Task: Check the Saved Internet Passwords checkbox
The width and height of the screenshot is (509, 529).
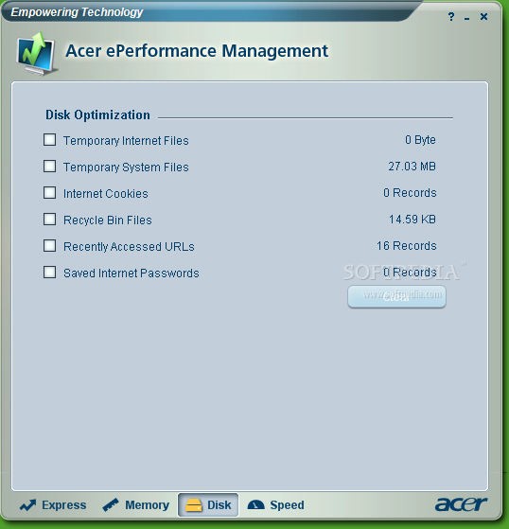Action: (x=49, y=272)
